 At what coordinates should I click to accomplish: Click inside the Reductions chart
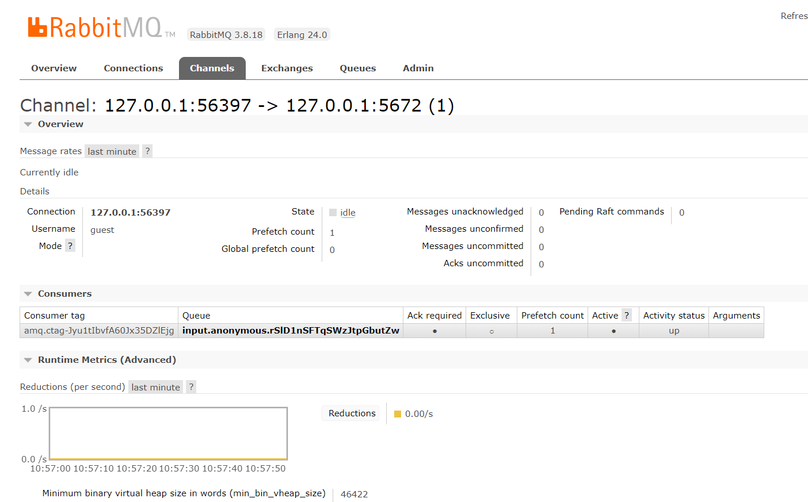(169, 434)
